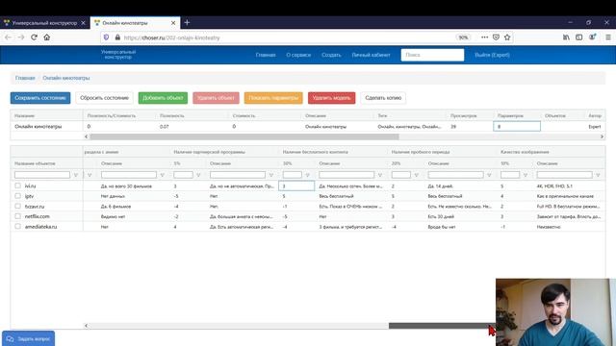This screenshot has height=346, width=616.
Task: Switch to Универсальный конструктор browser tab
Action: coord(44,23)
